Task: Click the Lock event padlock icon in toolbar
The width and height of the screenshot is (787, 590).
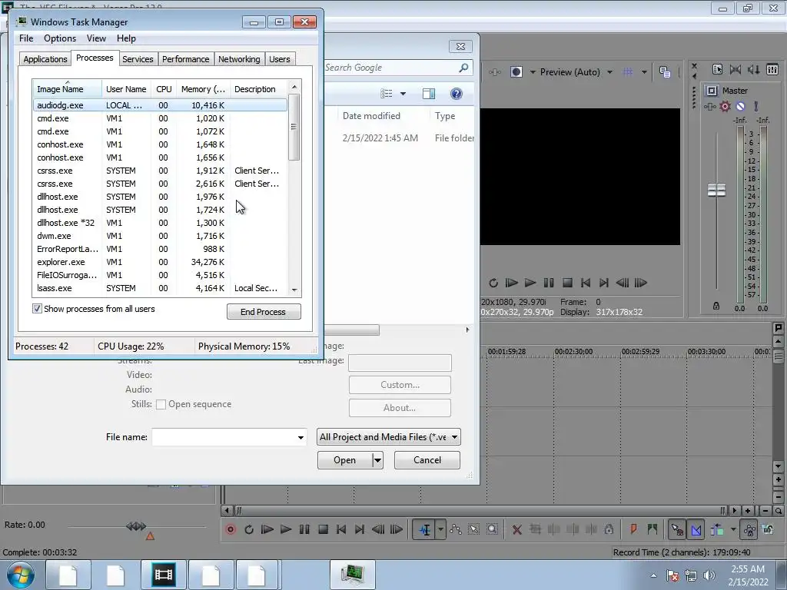Action: [609, 529]
